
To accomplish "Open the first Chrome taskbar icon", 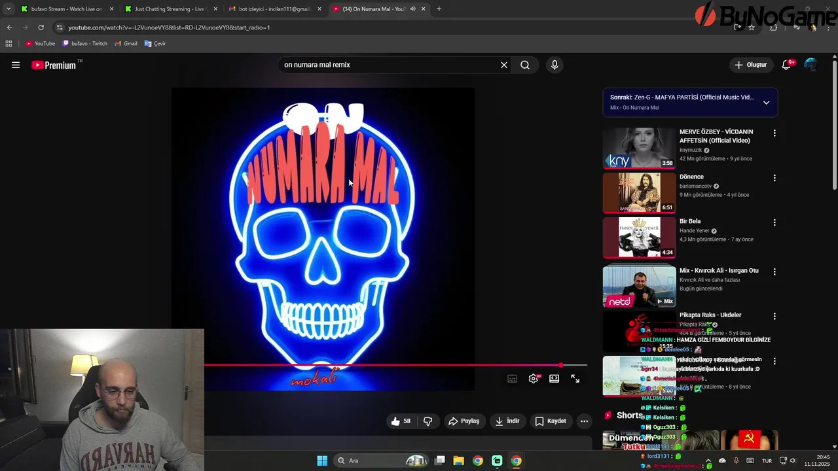I will point(478,461).
